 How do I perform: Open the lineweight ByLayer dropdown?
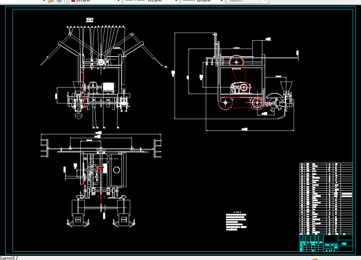pos(203,1)
